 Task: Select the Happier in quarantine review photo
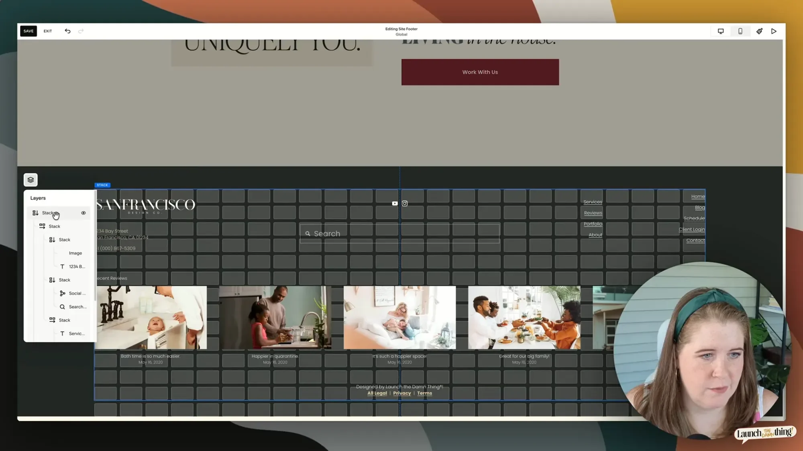tap(275, 318)
